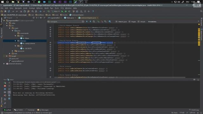This screenshot has height=114, width=203.
Task: Click override gutter icon beside onGuildVoiceMove
Action: point(50,45)
